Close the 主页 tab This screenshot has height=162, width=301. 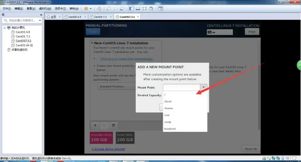tap(59, 17)
